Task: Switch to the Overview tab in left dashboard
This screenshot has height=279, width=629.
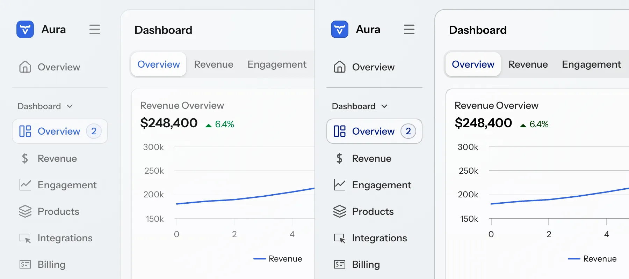Action: click(159, 64)
